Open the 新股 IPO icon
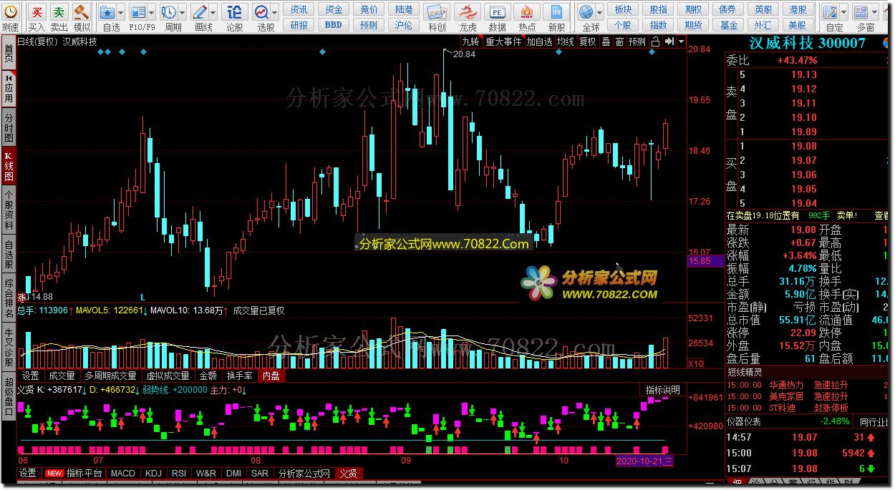This screenshot has height=490, width=895. pos(556,12)
